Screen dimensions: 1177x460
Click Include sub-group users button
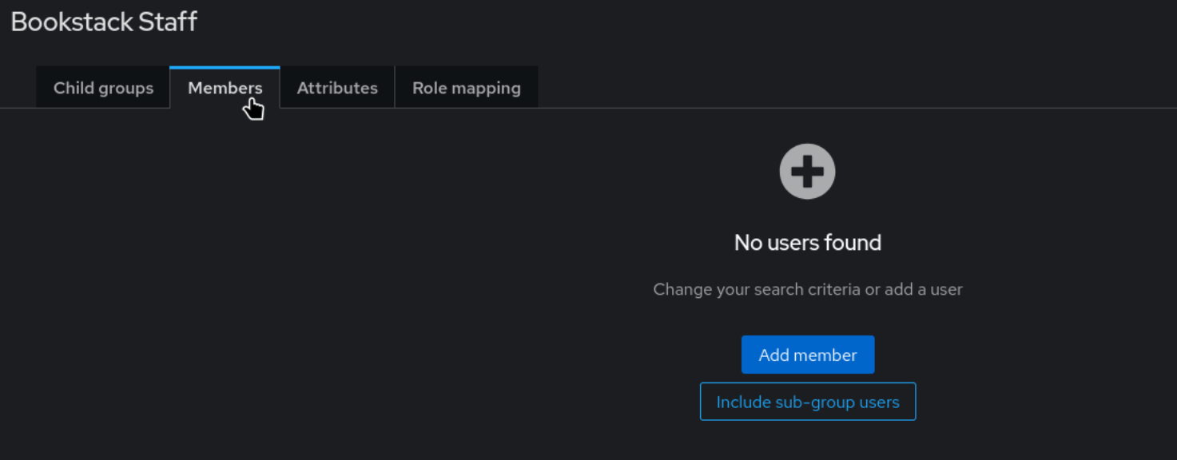tap(808, 402)
